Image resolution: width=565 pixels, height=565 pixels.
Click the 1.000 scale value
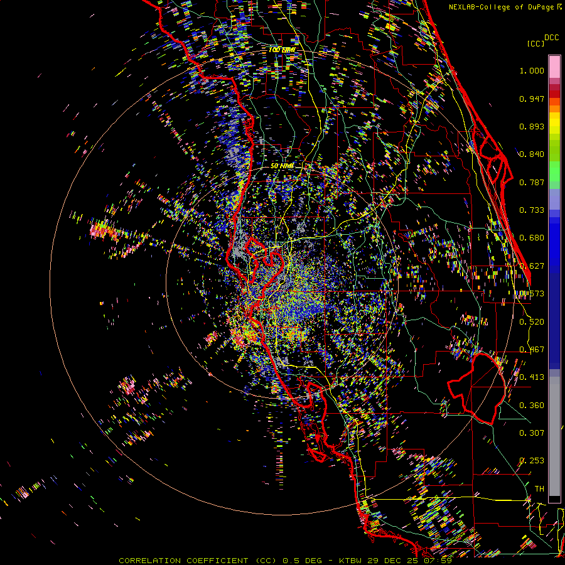532,70
